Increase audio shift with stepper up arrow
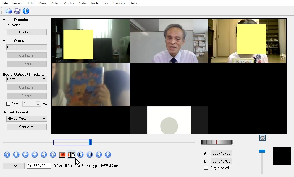294x177 pixels. (38, 103)
